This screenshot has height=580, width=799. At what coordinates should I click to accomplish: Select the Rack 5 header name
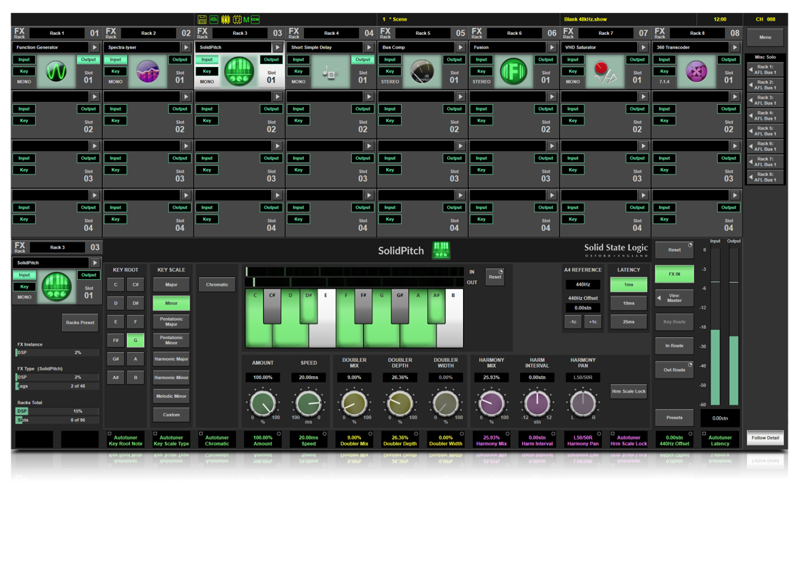(422, 33)
